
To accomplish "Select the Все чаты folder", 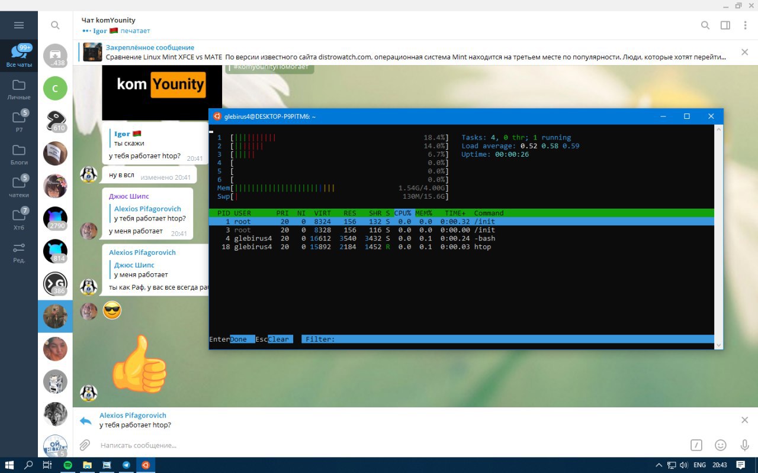I will [19, 56].
